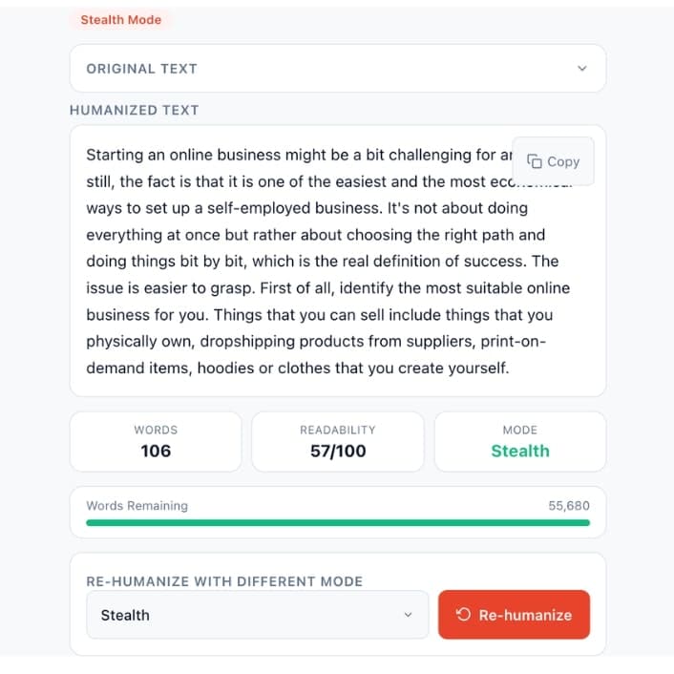Click the ORIGINAL TEXT header label
Viewport: 674px width, 674px height.
point(141,69)
